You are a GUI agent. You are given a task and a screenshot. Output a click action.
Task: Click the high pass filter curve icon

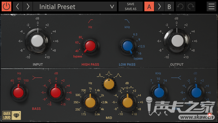pos(90,21)
